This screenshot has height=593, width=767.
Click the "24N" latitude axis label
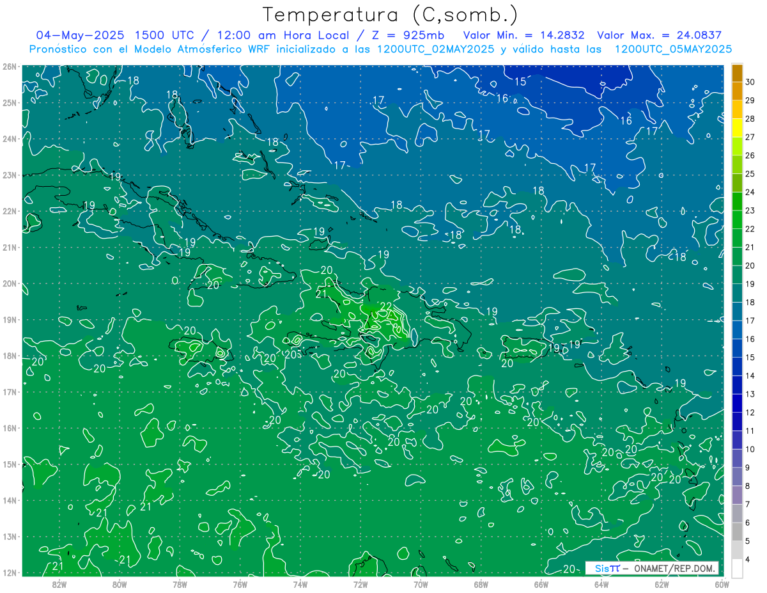pos(10,138)
